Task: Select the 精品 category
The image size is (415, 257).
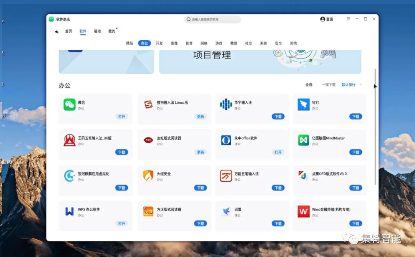Action: (x=129, y=43)
